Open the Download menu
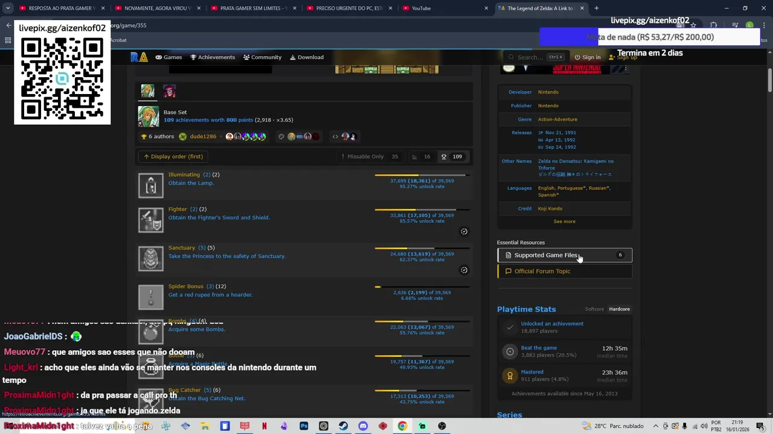 point(307,57)
